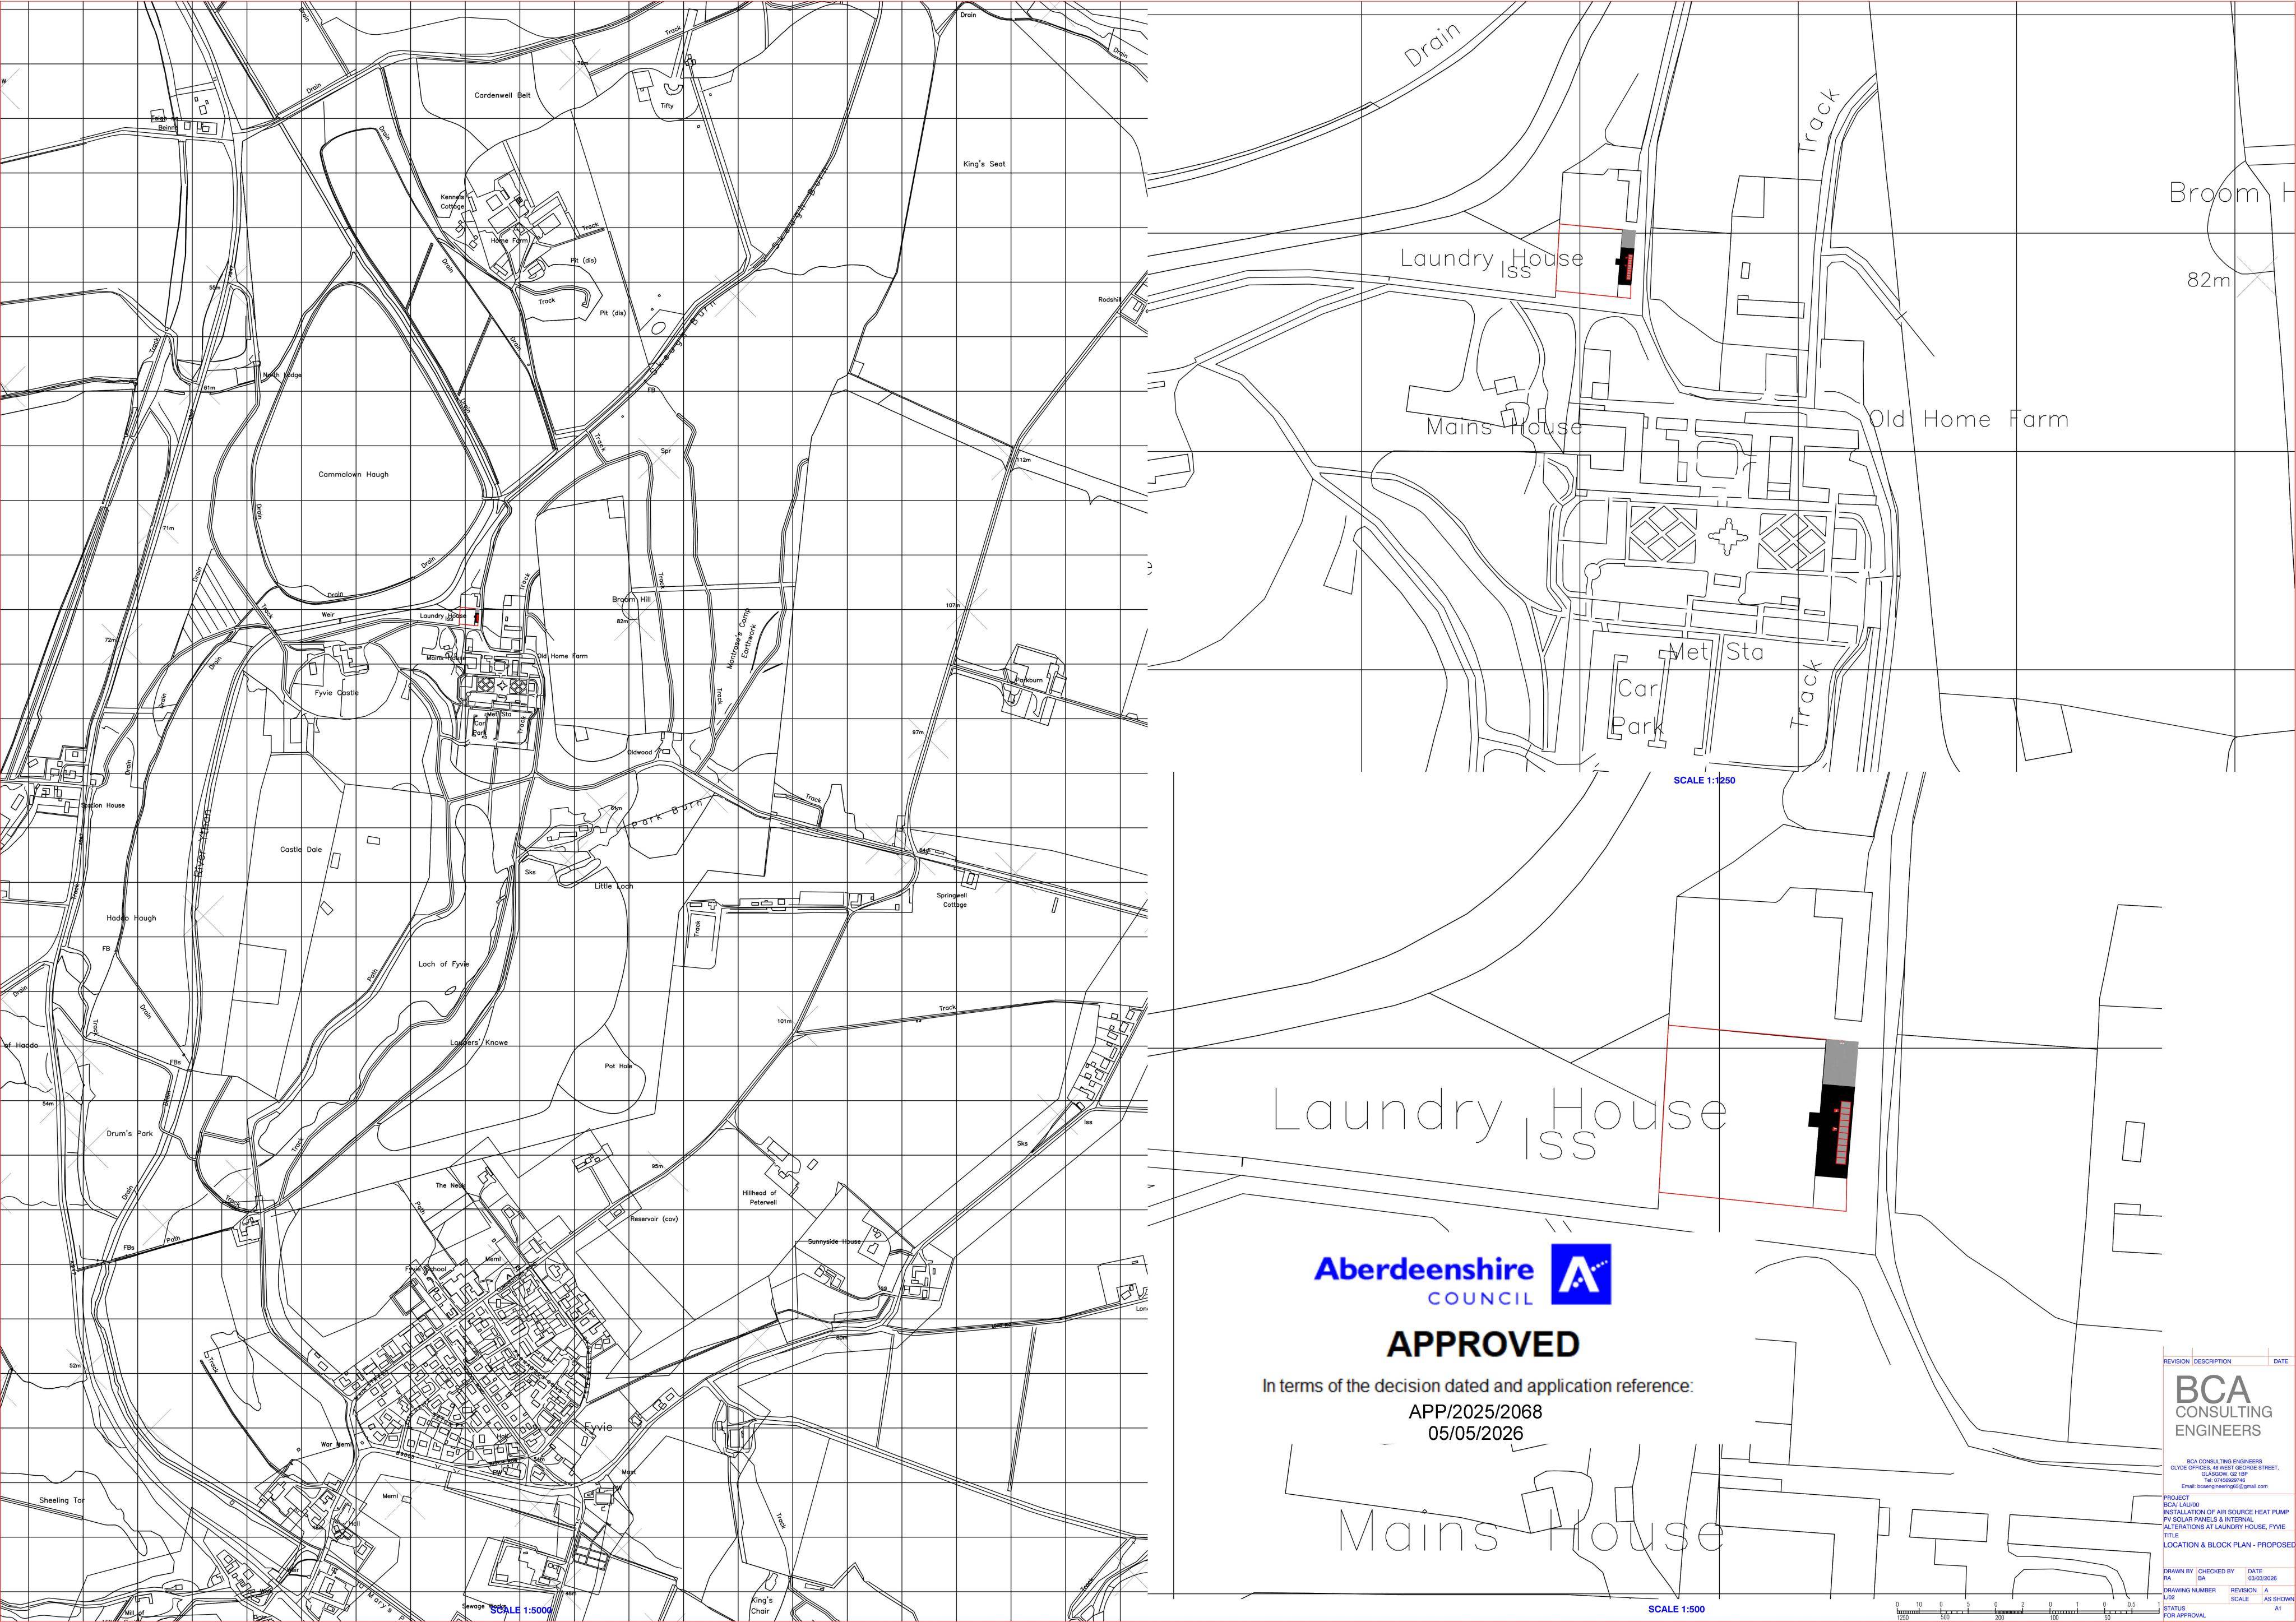Image resolution: width=2296 pixels, height=1622 pixels.
Task: Select phone 'Tel: 07456929746' in title block
Action: pos(2225,1480)
